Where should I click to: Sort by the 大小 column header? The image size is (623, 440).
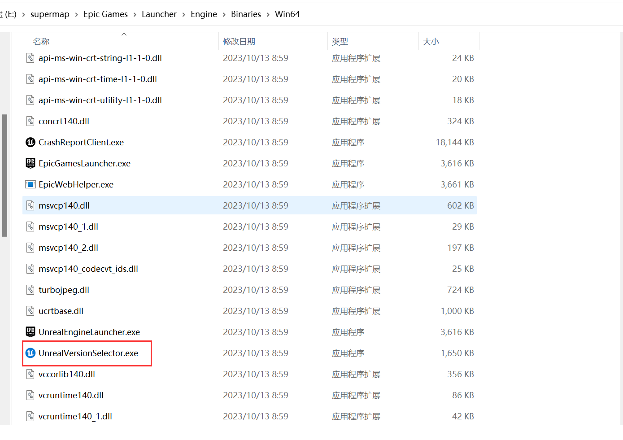tap(431, 42)
